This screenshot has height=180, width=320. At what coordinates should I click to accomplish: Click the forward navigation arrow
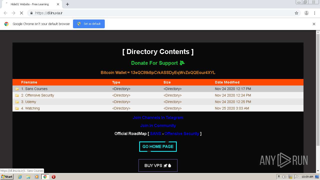(x=13, y=13)
